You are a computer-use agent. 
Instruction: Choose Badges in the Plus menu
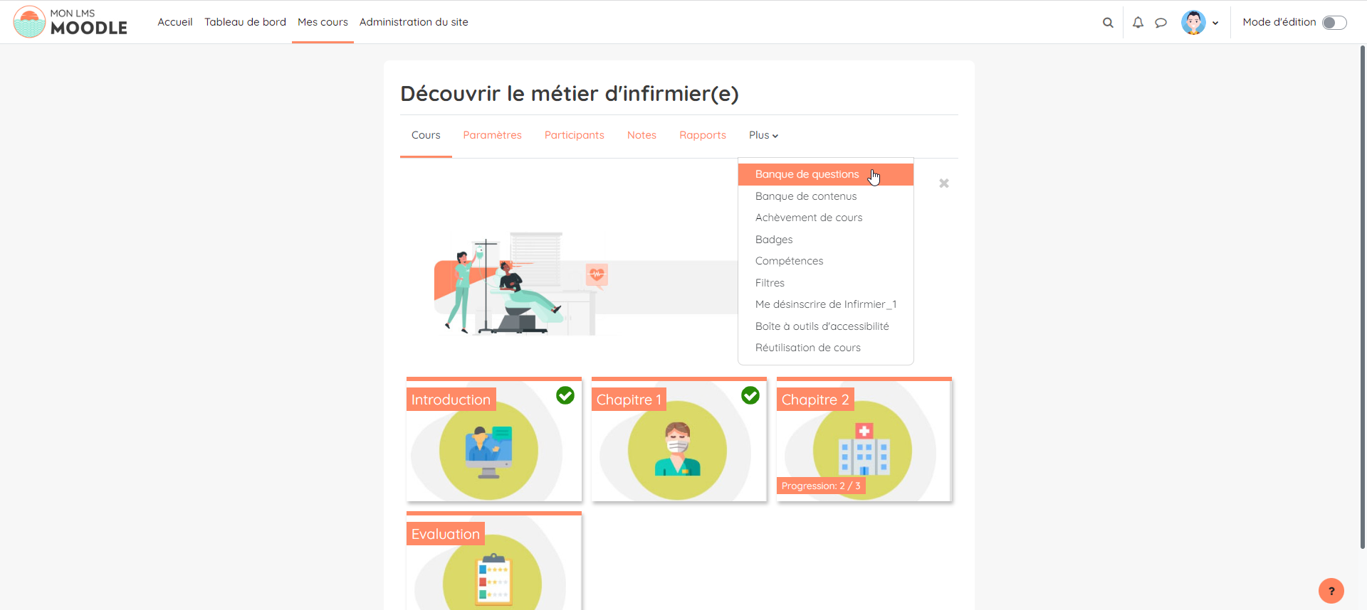774,240
